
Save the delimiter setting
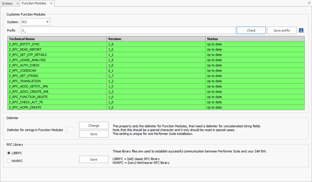pos(94,134)
